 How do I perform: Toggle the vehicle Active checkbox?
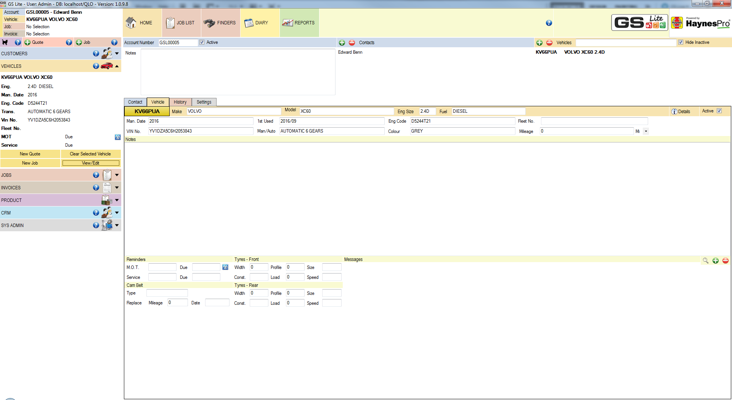(x=719, y=111)
